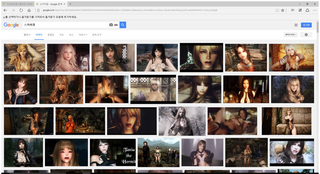Switch to the 동영상 results tab
This screenshot has width=320, height=174.
(x=51, y=35)
